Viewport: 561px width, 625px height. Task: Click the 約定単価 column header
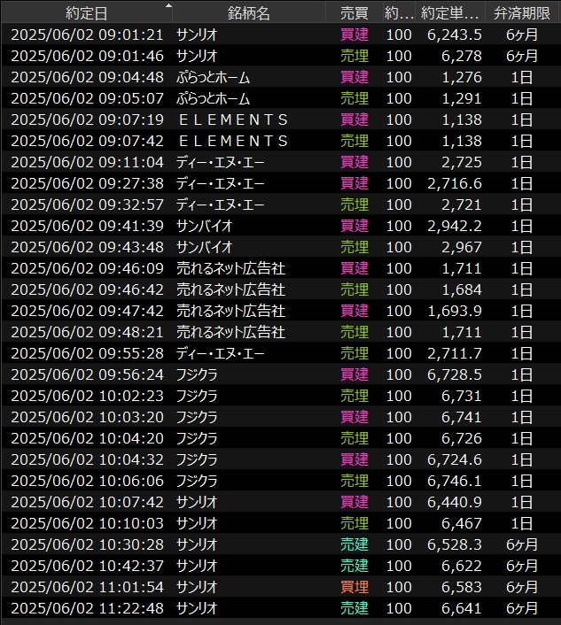tap(449, 13)
